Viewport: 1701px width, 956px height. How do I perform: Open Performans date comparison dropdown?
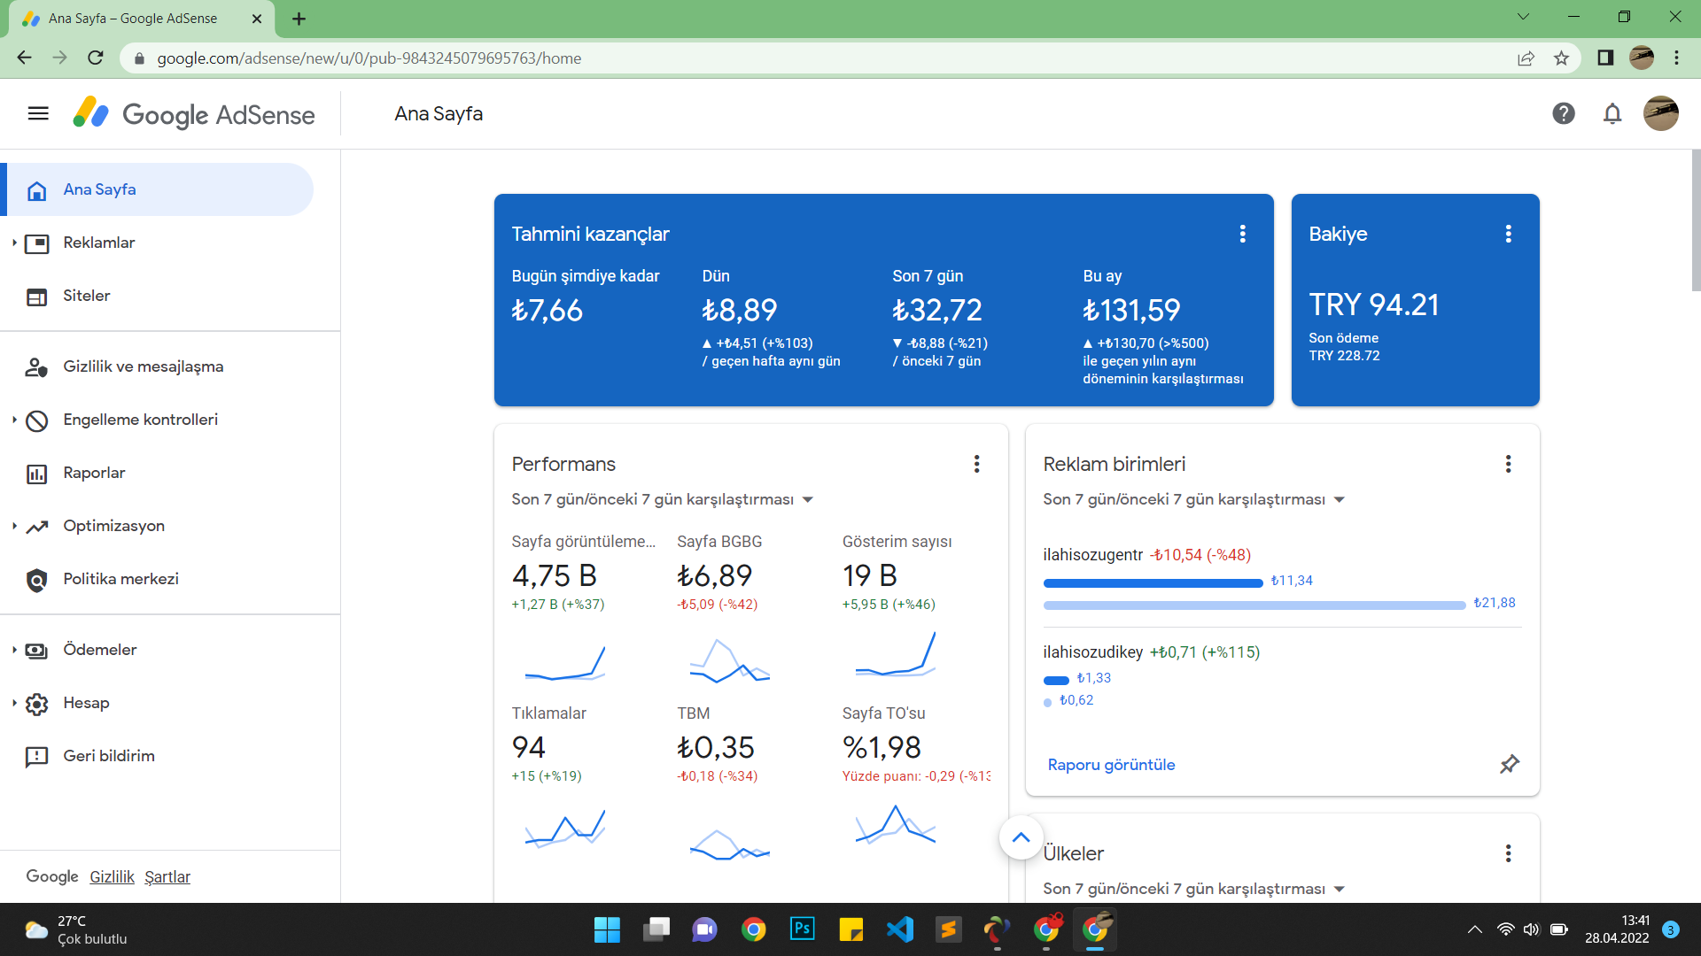click(x=663, y=499)
